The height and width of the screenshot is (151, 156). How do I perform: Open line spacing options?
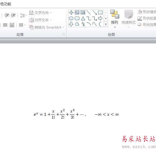(23, 15)
